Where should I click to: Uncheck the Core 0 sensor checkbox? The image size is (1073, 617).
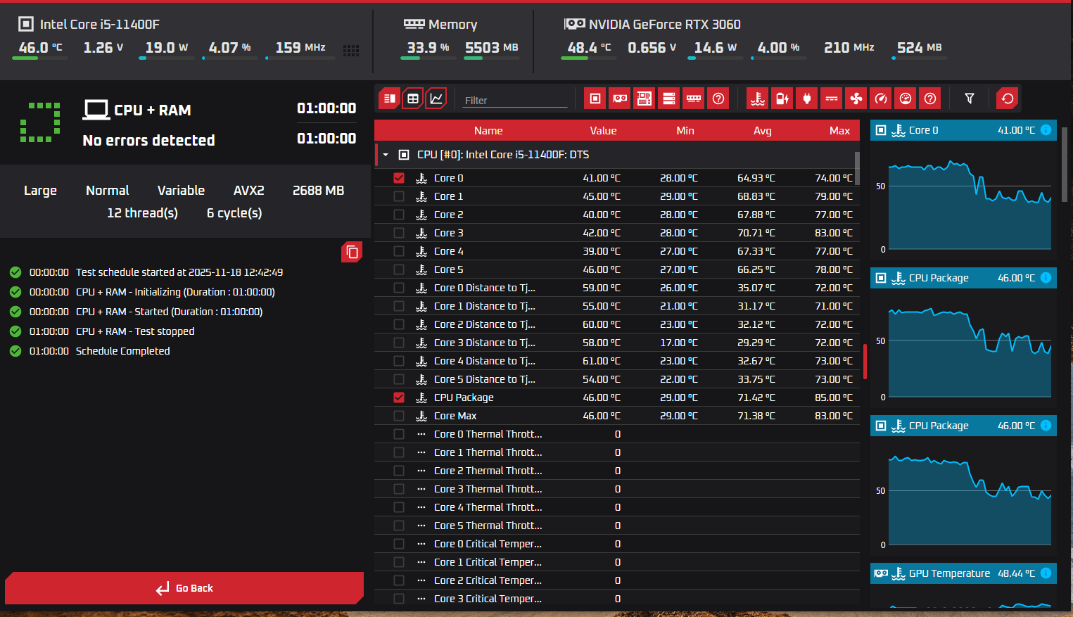(399, 178)
